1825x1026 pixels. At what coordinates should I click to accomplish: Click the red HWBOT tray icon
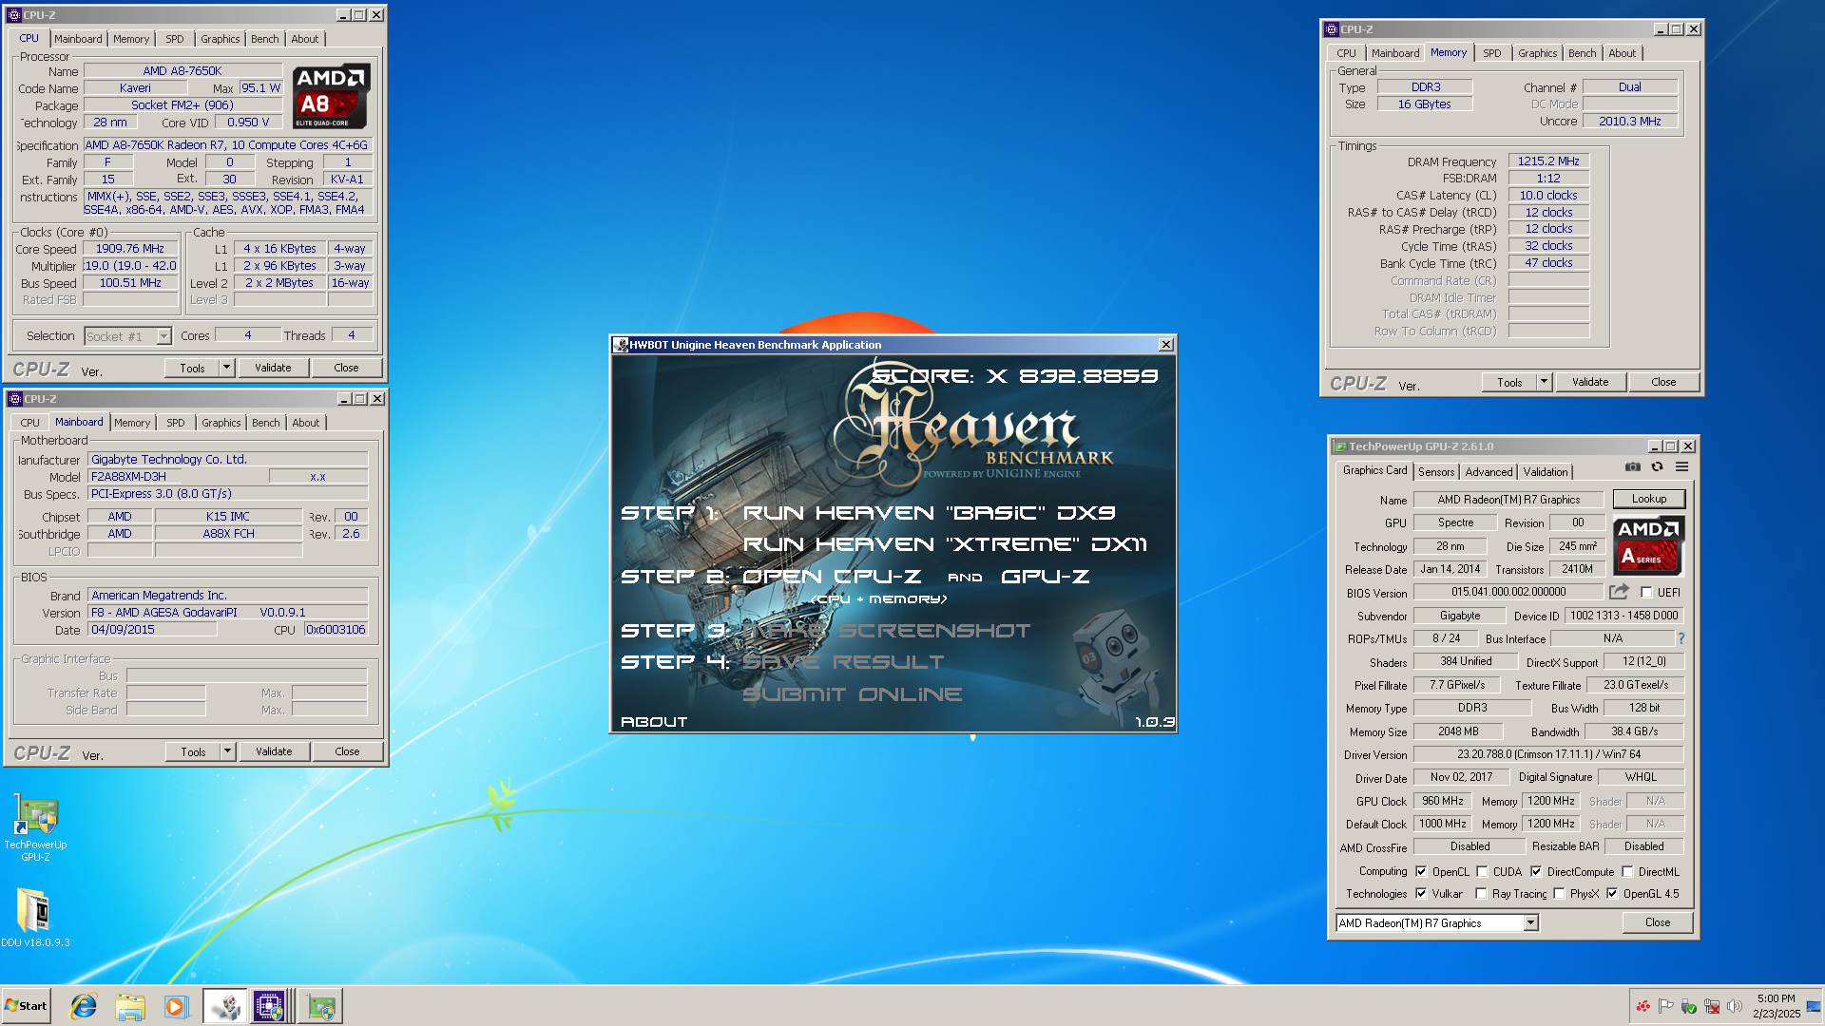(1642, 1006)
